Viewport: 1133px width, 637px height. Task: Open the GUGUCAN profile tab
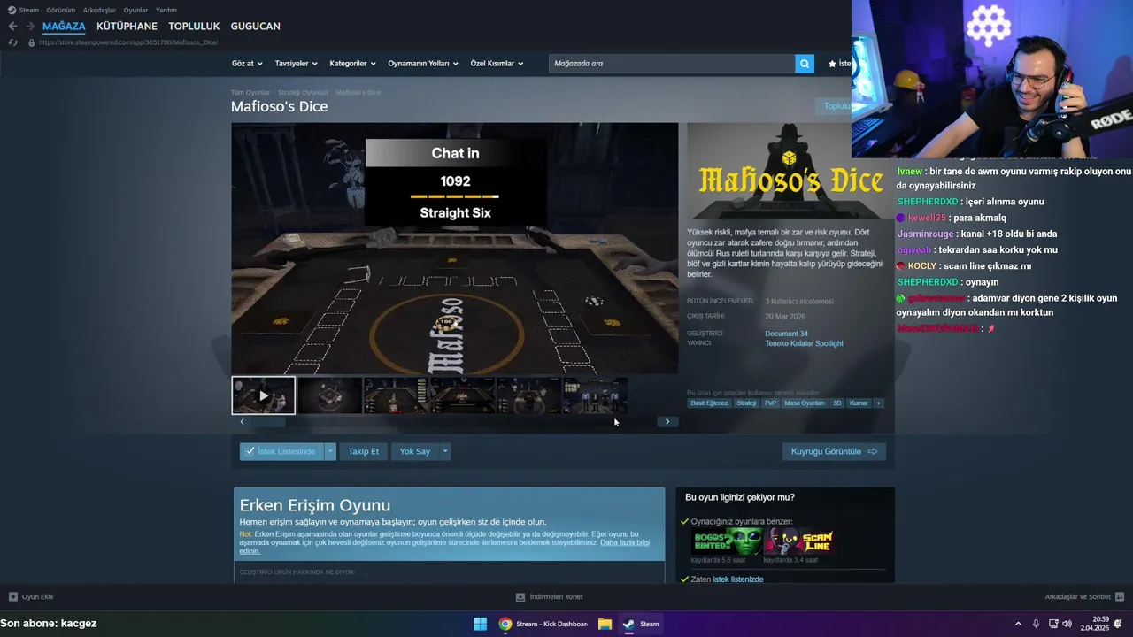(x=255, y=27)
